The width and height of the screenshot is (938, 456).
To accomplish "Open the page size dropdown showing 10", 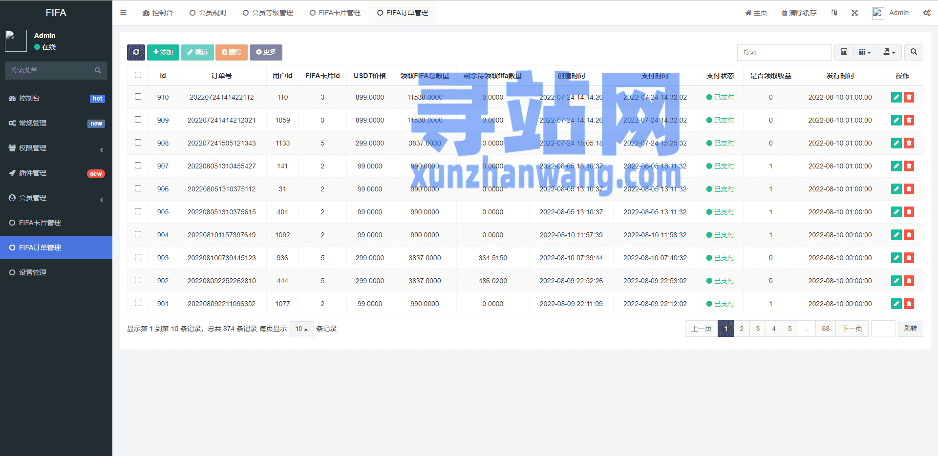I will pyautogui.click(x=301, y=329).
